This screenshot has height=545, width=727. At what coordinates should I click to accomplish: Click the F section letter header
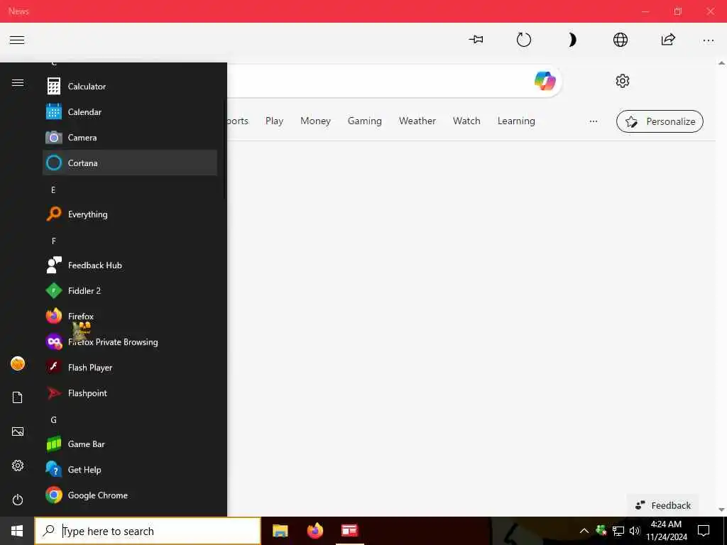point(53,241)
